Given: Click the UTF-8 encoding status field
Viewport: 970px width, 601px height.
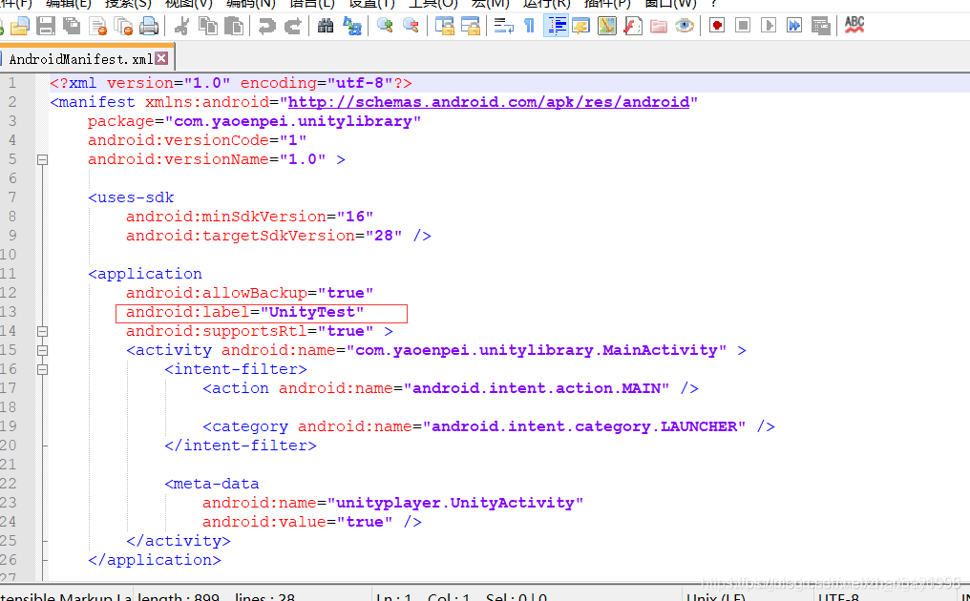Looking at the screenshot, I should click(x=838, y=597).
